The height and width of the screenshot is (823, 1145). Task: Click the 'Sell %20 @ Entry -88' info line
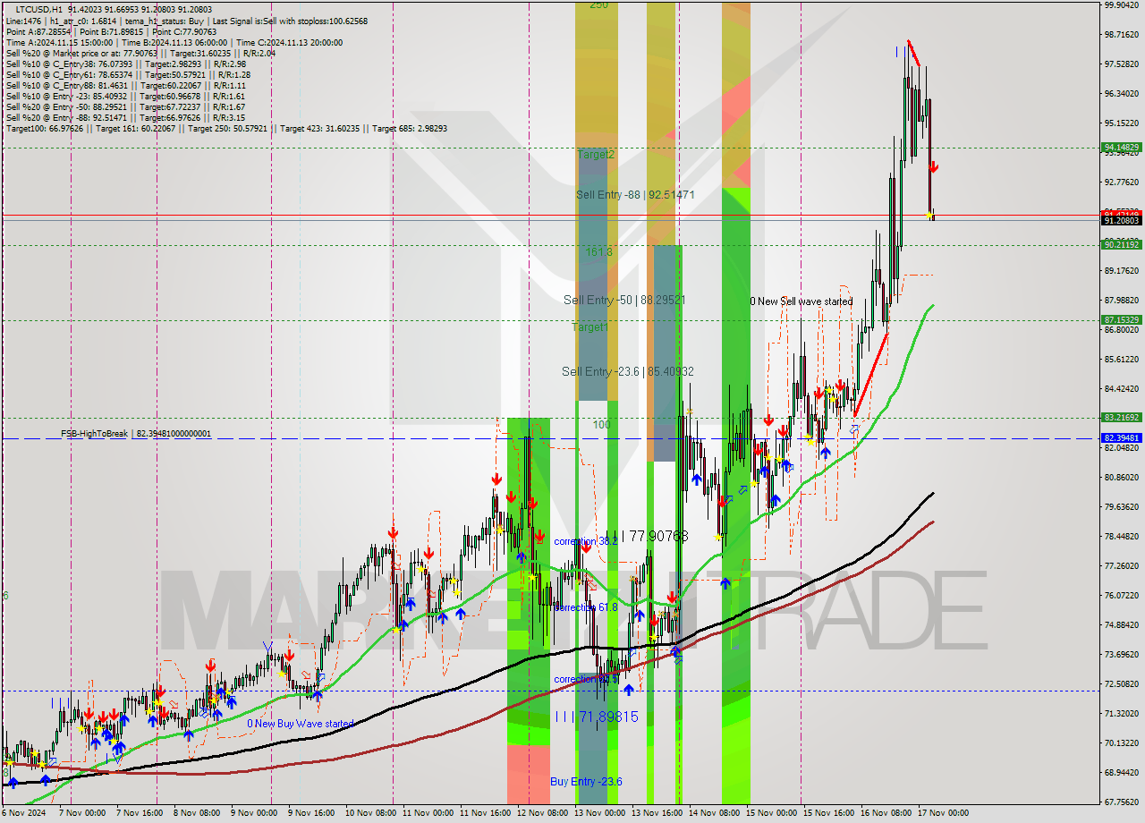point(126,117)
